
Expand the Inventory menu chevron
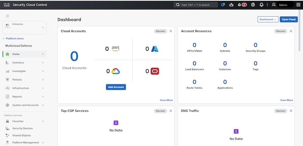point(43,63)
